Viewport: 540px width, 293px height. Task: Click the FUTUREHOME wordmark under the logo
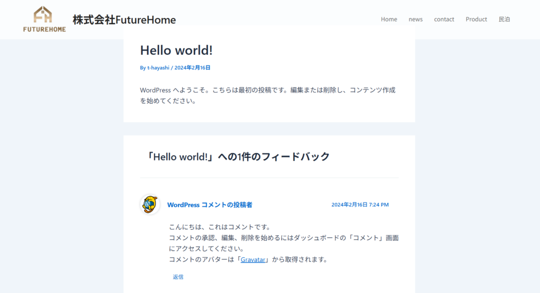[x=44, y=29]
